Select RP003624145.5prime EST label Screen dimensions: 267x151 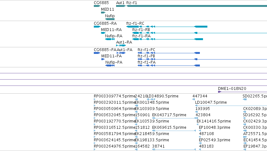(115, 140)
